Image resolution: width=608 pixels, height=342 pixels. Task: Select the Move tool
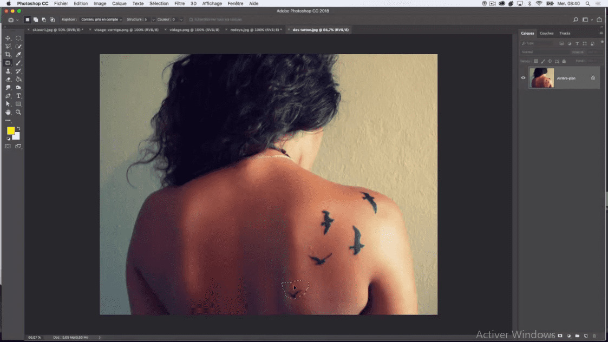8,38
